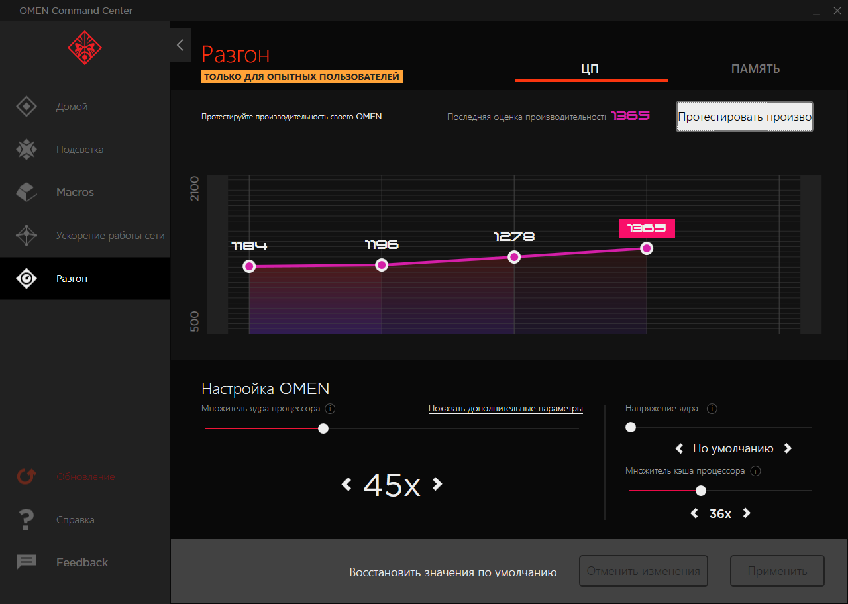
Task: Open the Macros section
Action: pos(75,193)
